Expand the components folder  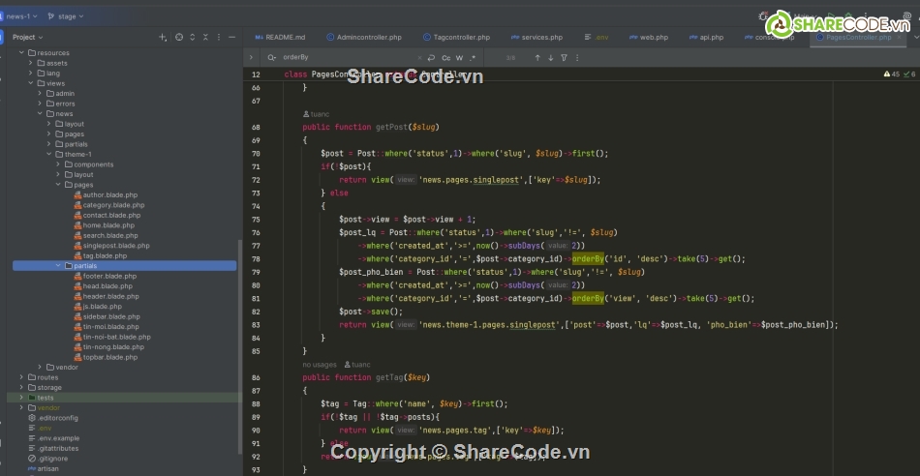pos(58,164)
